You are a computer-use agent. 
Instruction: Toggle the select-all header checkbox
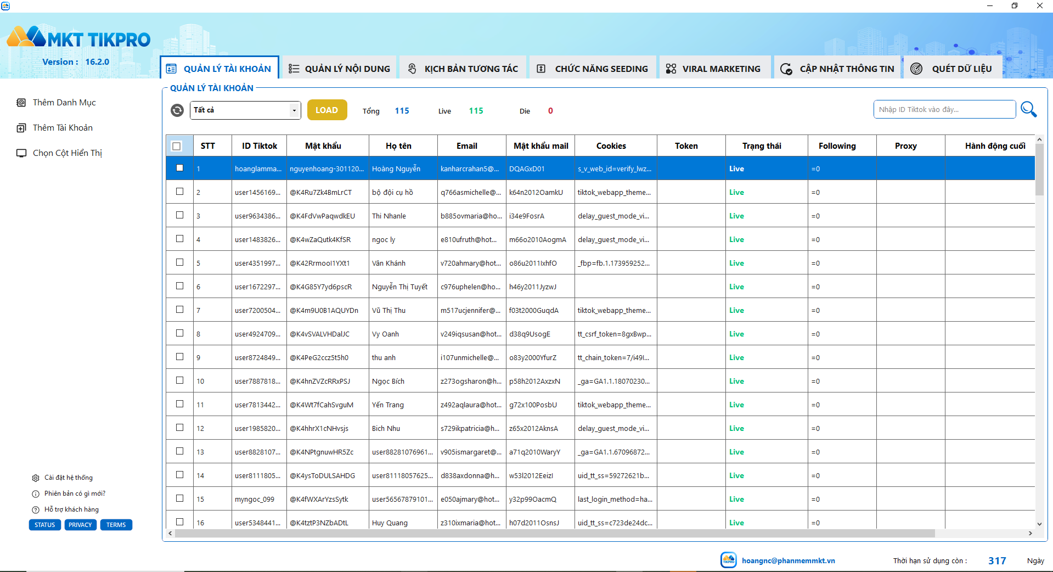point(177,146)
